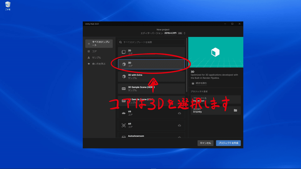Choose the Autoshowroom template
This screenshot has height=169, width=301.
tap(151, 135)
